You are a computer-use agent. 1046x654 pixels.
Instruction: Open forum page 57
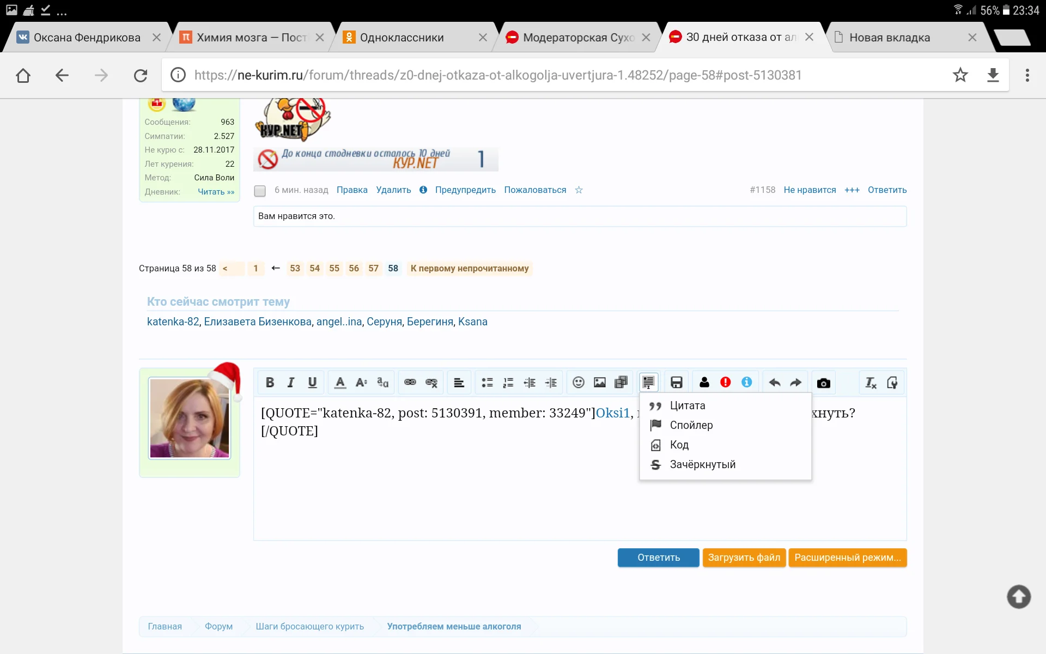click(x=373, y=268)
